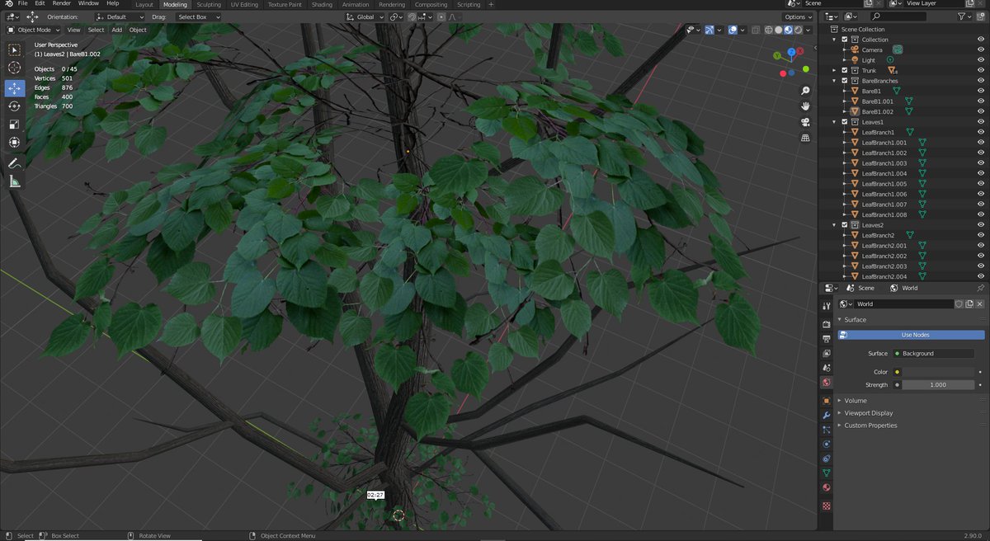
Task: Activate the Rotate tool
Action: tap(14, 106)
